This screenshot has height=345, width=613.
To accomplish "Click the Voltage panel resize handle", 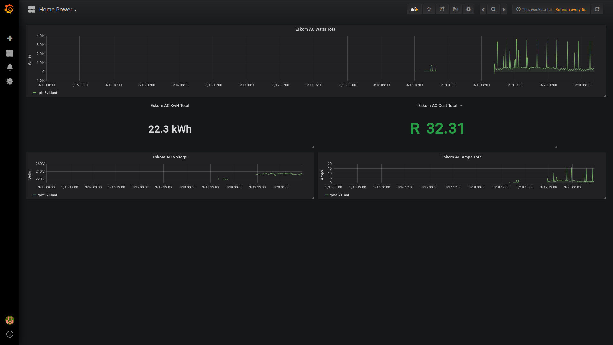I will tap(313, 198).
